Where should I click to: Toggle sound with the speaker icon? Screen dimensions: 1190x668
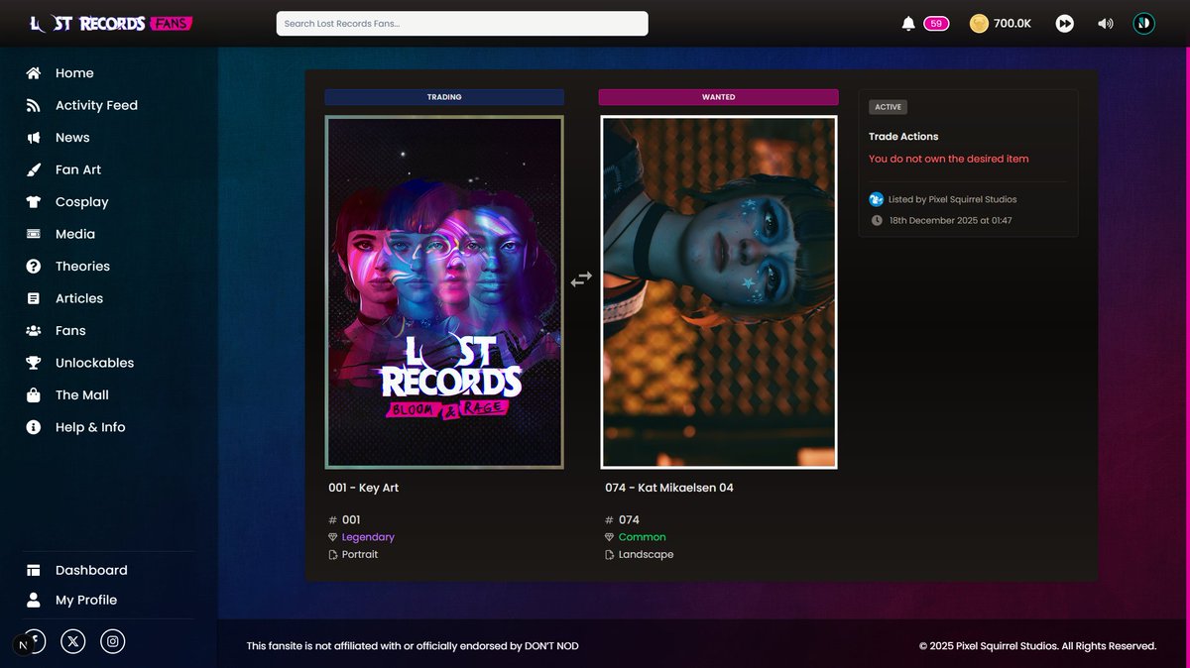click(x=1106, y=24)
